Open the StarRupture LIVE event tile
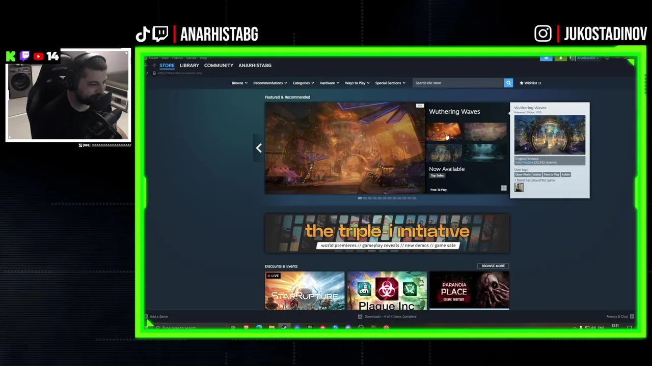 pos(305,290)
